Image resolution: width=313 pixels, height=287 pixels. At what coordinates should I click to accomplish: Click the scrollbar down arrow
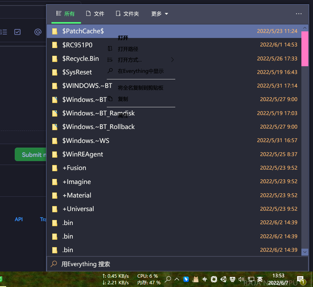point(304,252)
